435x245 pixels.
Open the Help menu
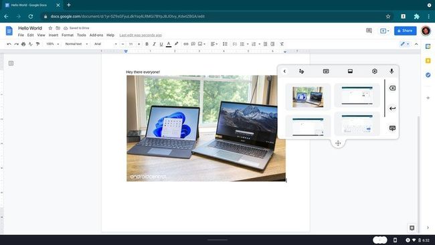[x=110, y=35]
